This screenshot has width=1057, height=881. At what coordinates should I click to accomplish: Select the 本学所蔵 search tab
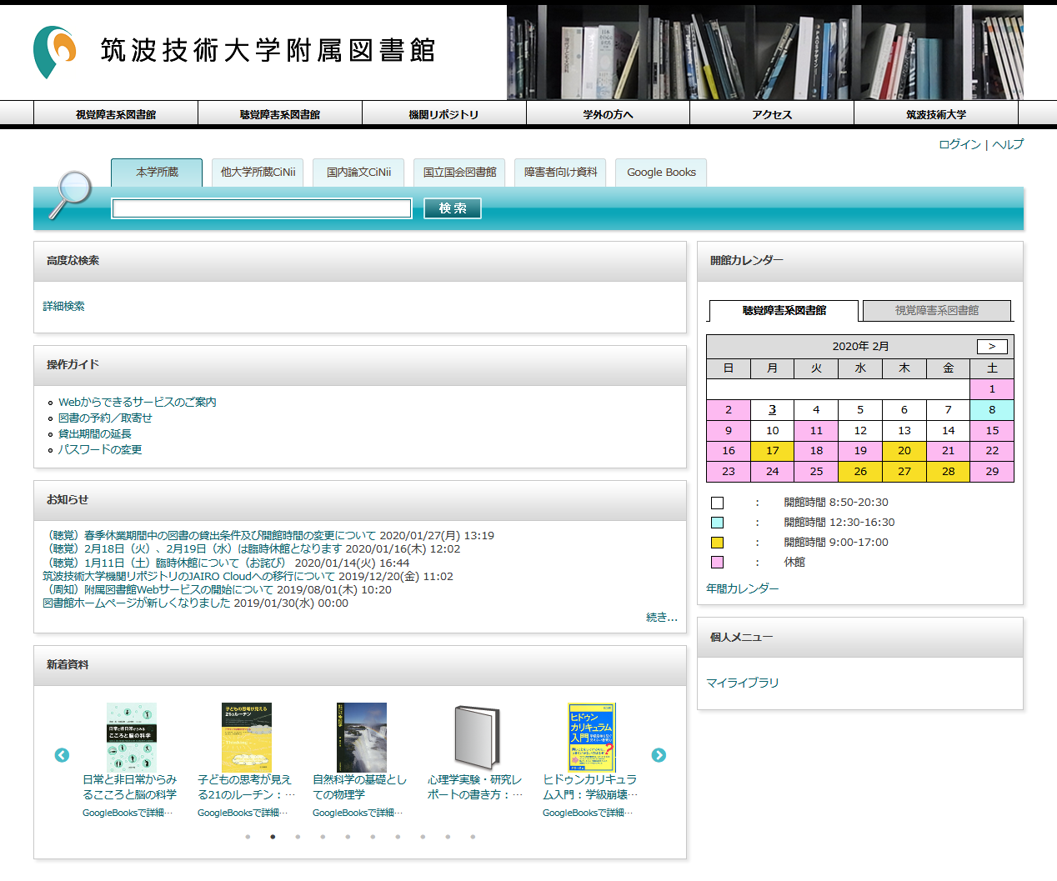(157, 173)
